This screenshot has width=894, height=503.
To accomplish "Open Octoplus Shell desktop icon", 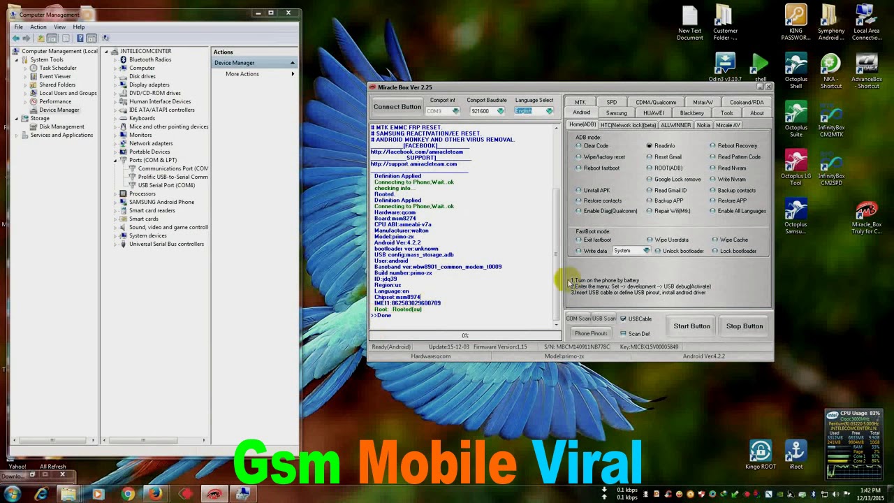I will [x=796, y=71].
